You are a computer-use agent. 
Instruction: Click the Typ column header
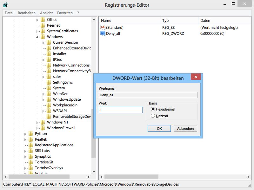click(x=179, y=21)
